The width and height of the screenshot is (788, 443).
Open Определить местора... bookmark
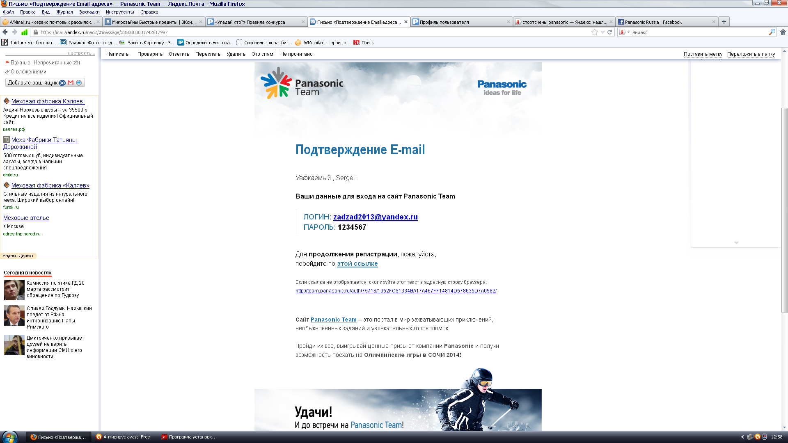pos(205,42)
